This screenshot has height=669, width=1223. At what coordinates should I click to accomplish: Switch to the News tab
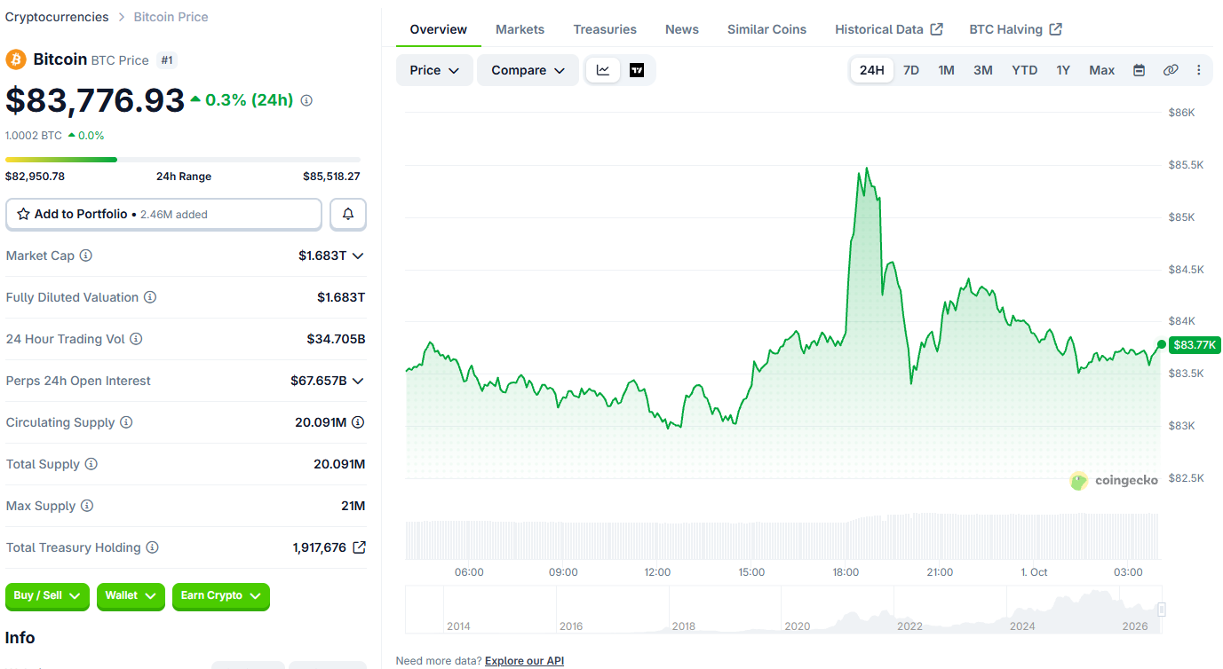[682, 29]
